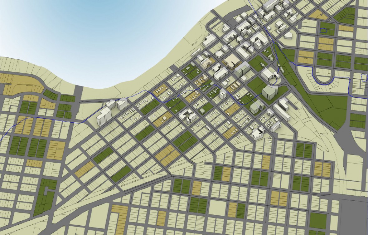Select the tan L-shaped block at bottom

tap(120, 215)
